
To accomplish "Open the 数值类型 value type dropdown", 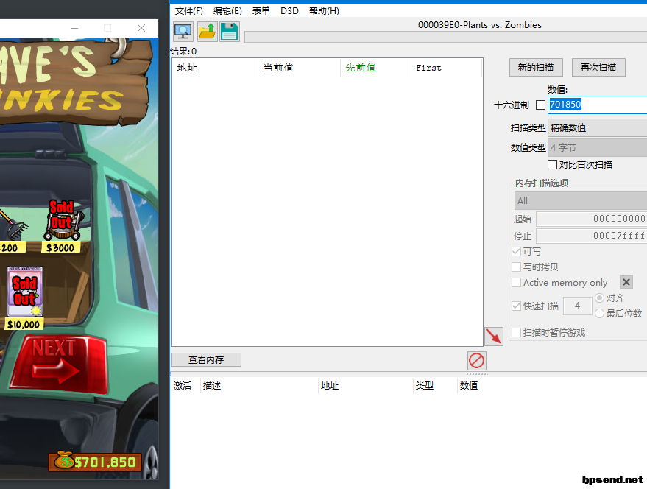I will pyautogui.click(x=597, y=148).
